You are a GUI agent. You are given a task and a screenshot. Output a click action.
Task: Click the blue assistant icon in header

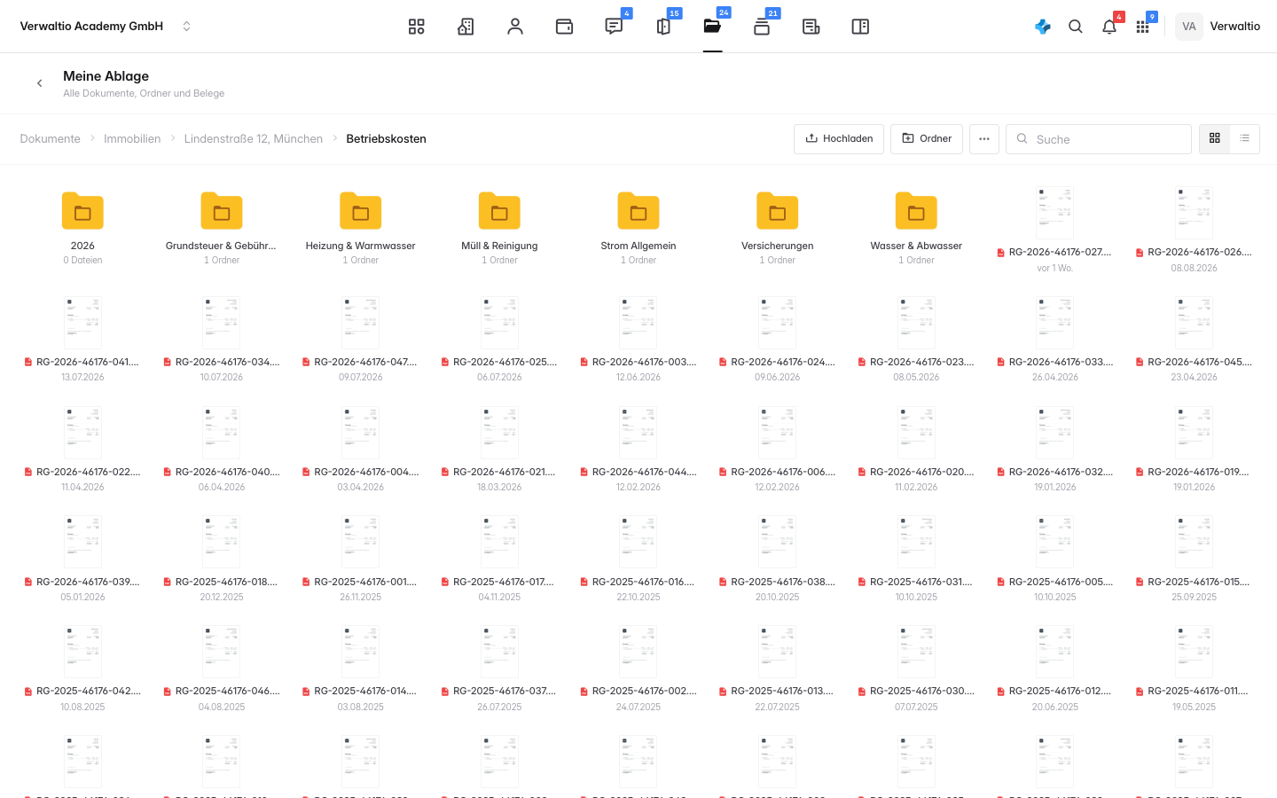tap(1043, 27)
